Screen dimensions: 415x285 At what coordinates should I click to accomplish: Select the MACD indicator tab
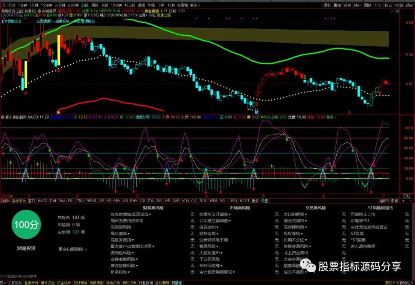42,201
